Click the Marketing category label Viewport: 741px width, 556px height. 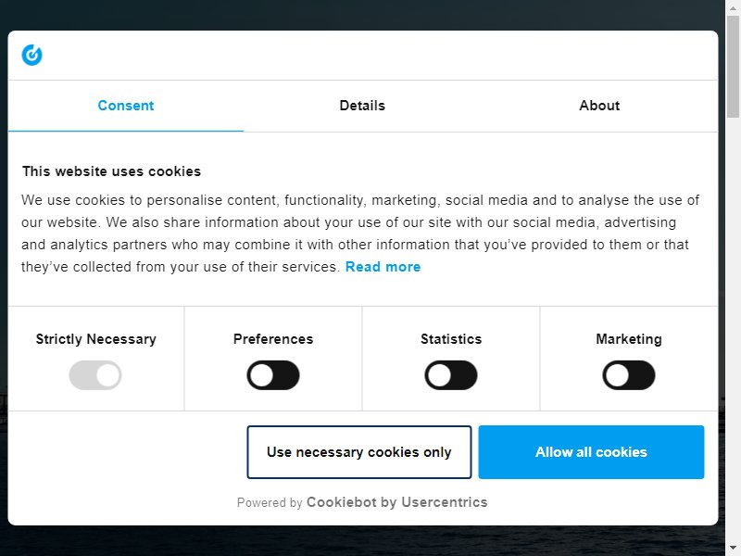pyautogui.click(x=629, y=339)
